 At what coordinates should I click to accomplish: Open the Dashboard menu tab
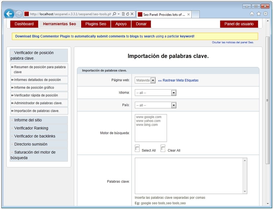24,24
